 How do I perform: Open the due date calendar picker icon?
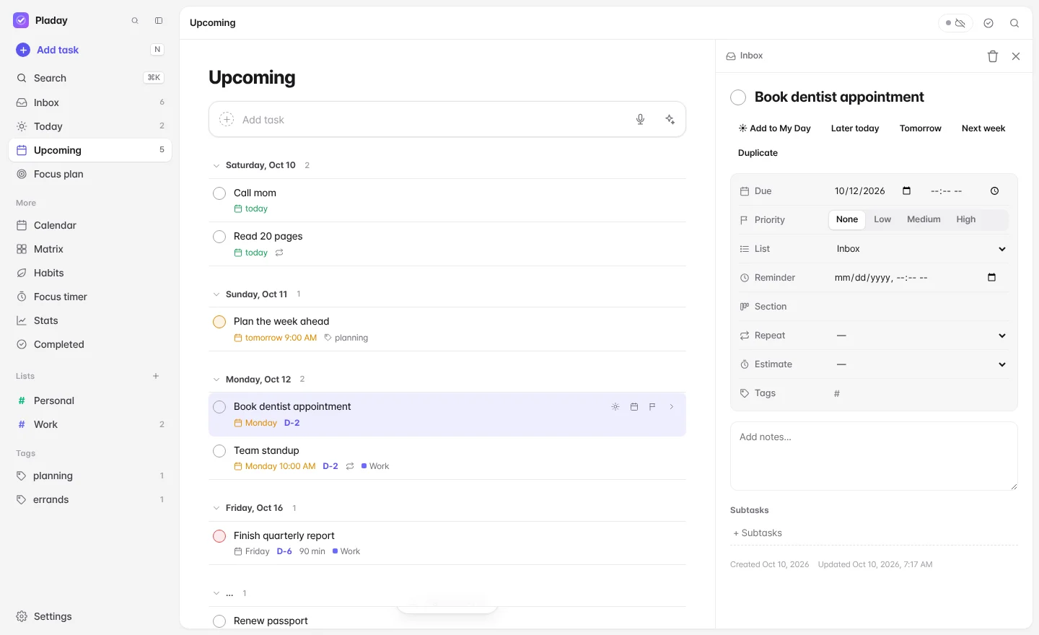907,191
